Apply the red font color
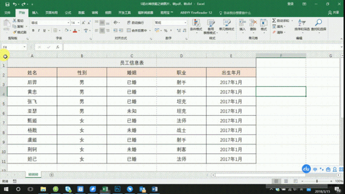This screenshot has width=345, height=194. [x=75, y=30]
